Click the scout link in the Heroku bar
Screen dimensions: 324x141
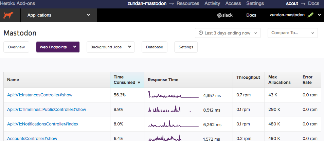pos(292,3)
